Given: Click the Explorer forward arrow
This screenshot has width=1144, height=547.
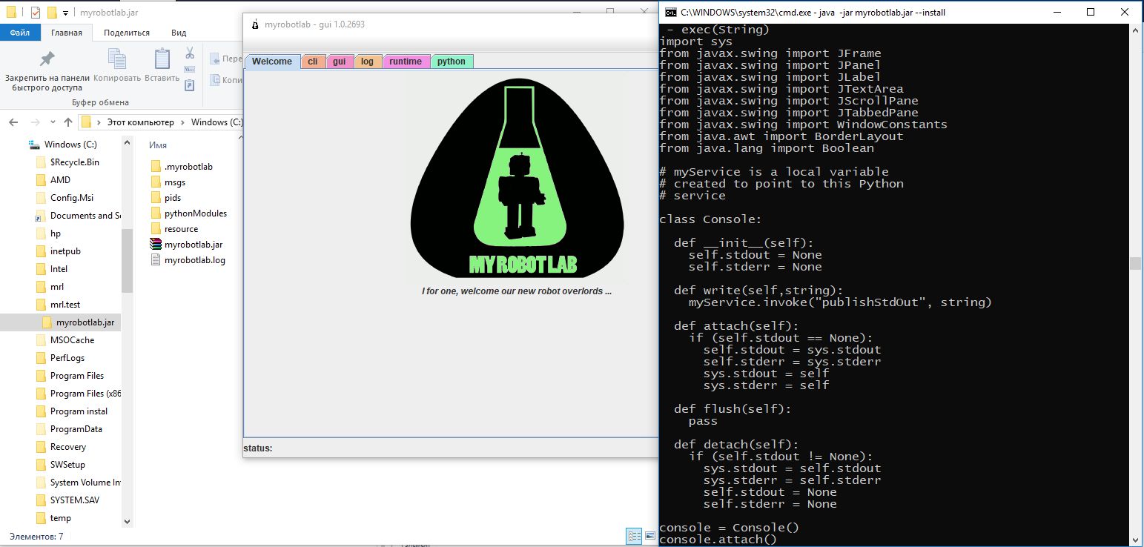Looking at the screenshot, I should (x=35, y=122).
